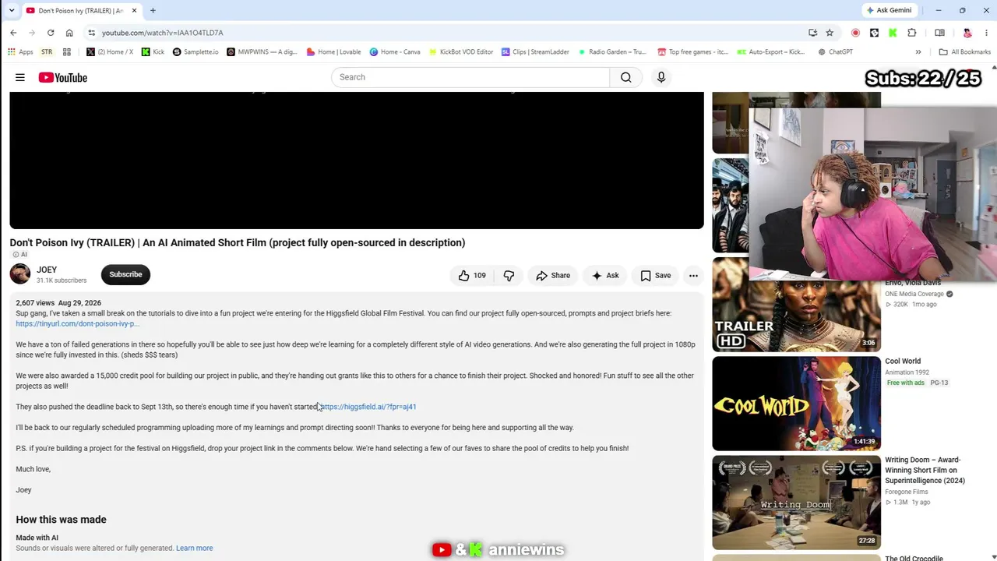Open the Ask AI button
Viewport: 997px width, 561px height.
605,275
